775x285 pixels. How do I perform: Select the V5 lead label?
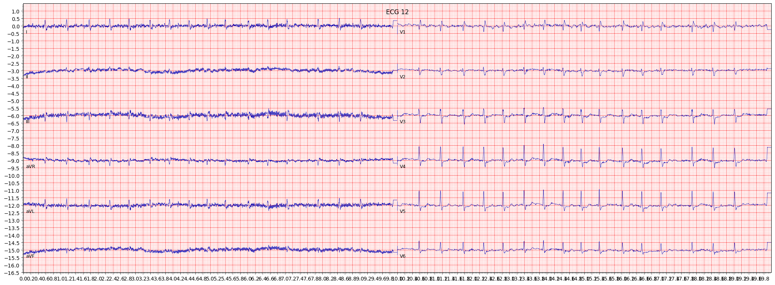tap(402, 211)
